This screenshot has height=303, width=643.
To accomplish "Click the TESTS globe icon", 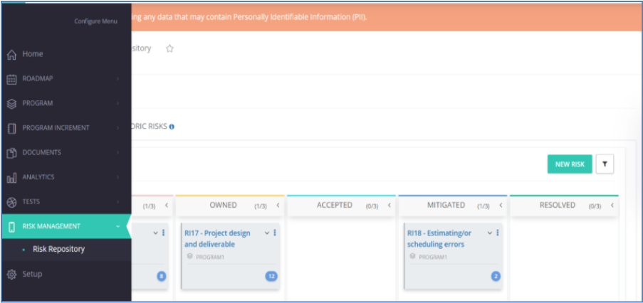I will pos(12,202).
